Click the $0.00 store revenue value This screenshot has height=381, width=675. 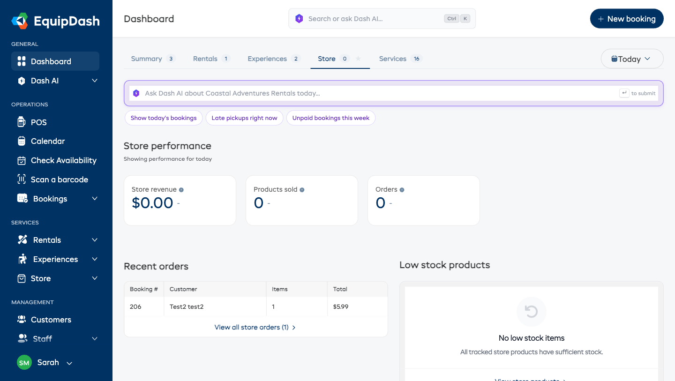152,203
